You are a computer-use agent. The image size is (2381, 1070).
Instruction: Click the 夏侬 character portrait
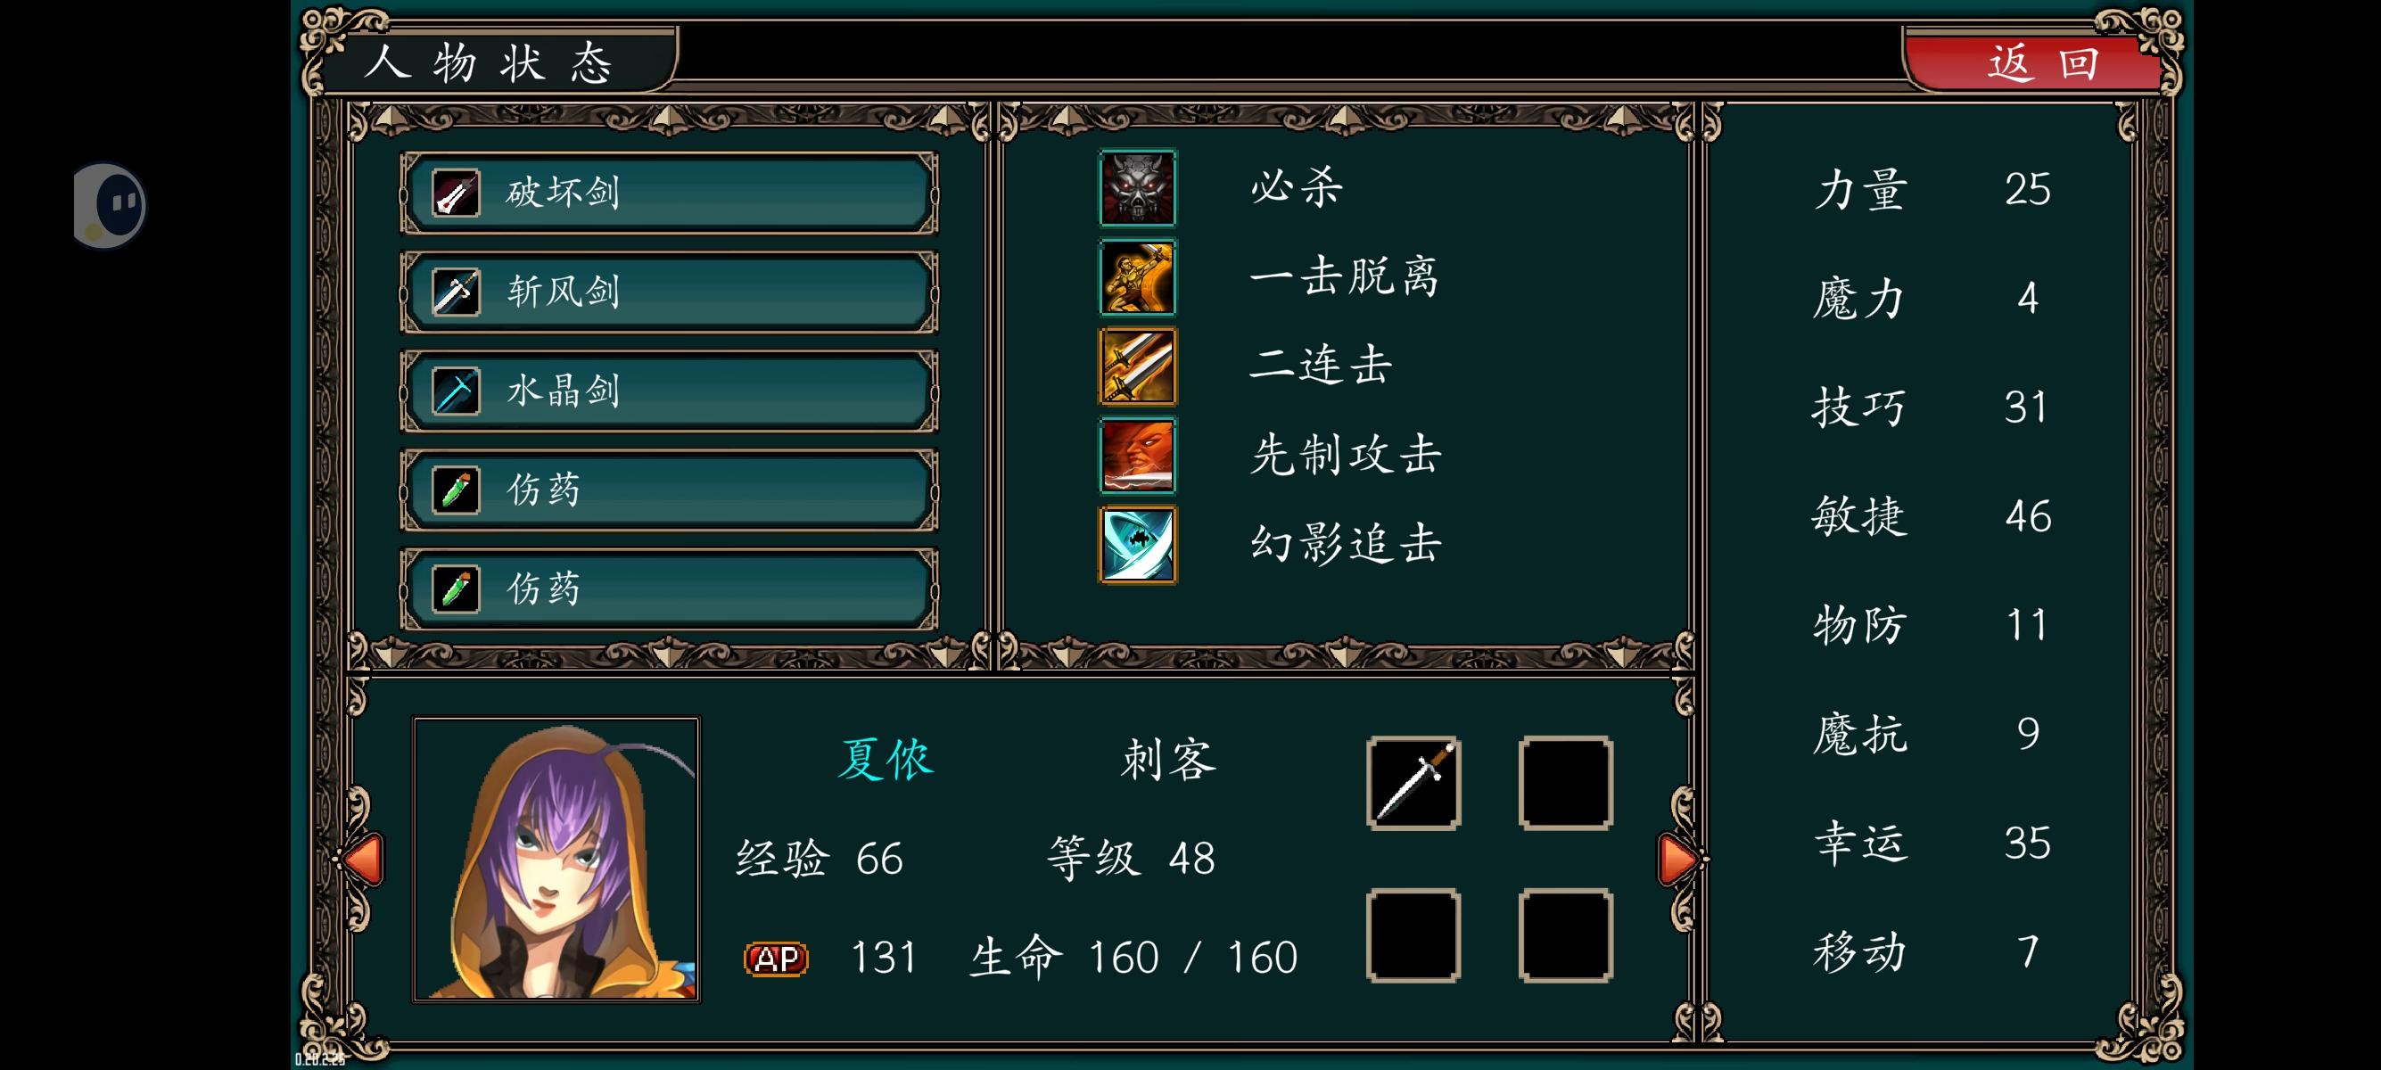[556, 860]
